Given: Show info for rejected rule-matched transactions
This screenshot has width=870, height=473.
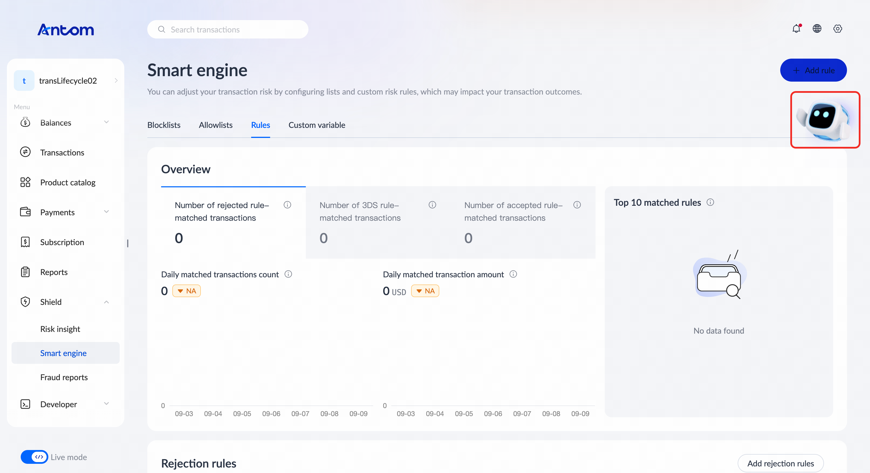Looking at the screenshot, I should coord(287,205).
